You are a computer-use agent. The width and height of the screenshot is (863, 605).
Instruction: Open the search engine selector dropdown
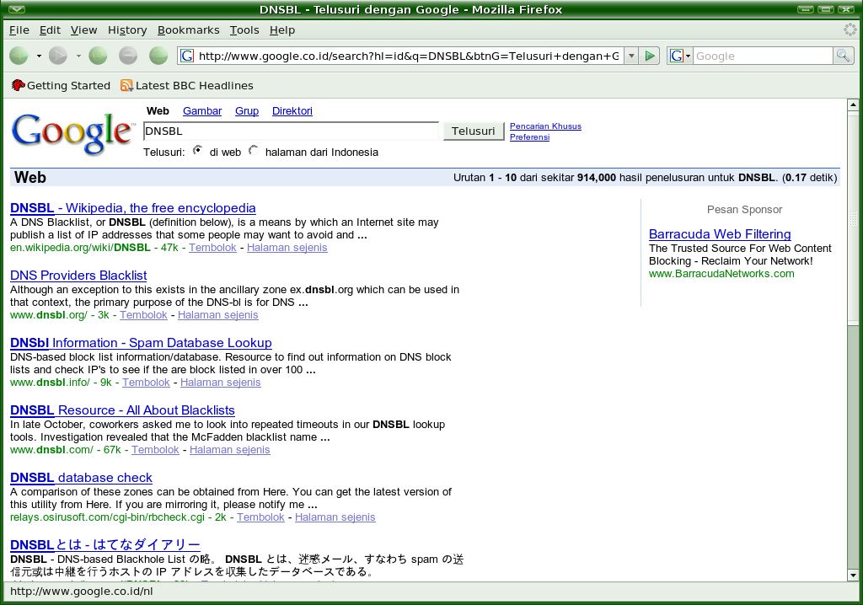point(680,56)
